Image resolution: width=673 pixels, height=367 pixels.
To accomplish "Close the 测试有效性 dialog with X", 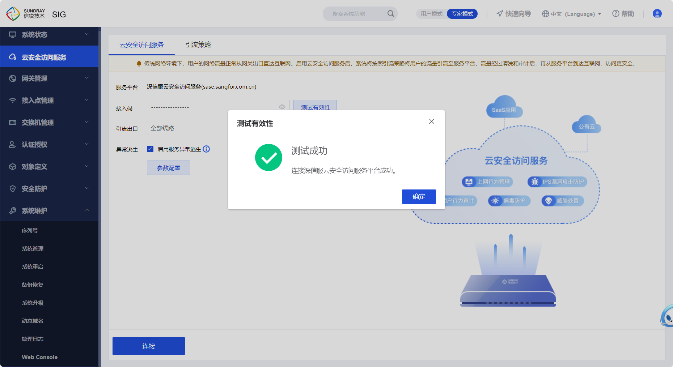I will point(432,121).
